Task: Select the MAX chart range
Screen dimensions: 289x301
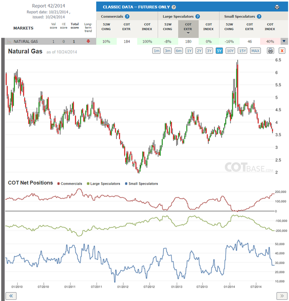Action: 255,51
